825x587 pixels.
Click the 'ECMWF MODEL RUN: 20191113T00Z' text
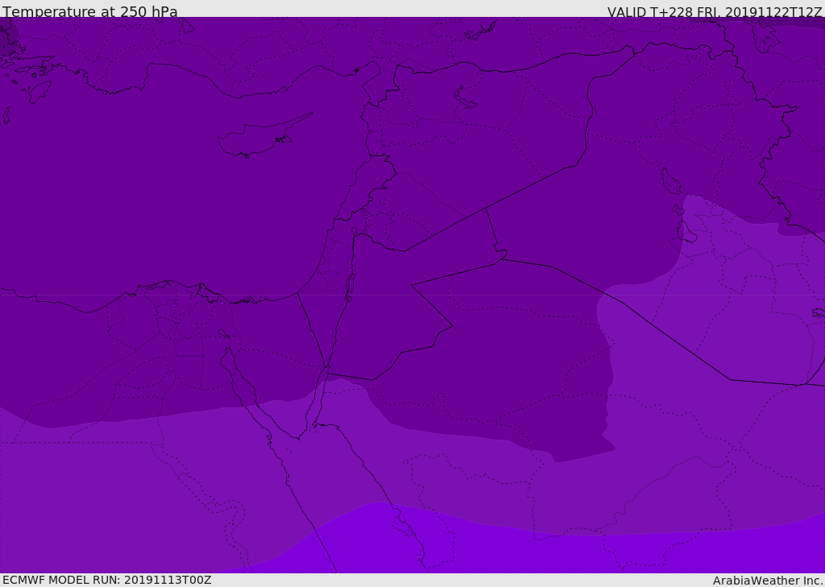coord(107,581)
